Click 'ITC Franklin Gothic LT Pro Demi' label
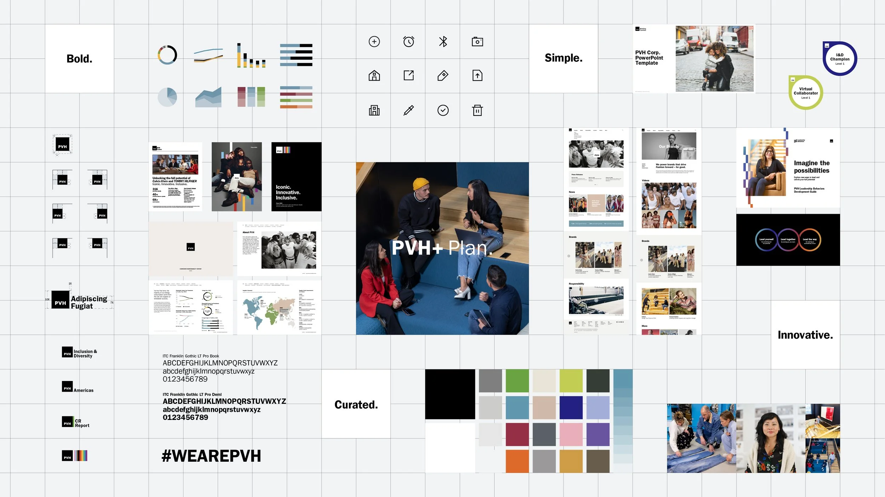 point(192,394)
